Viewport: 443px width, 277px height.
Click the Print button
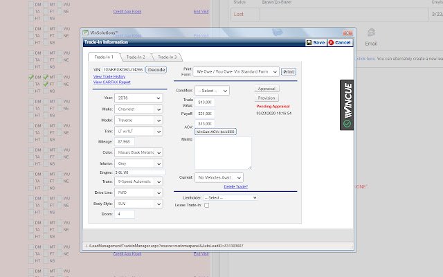pos(289,72)
